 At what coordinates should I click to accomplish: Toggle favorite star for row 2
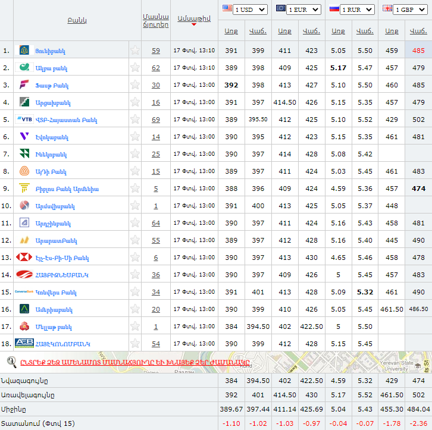pos(135,67)
